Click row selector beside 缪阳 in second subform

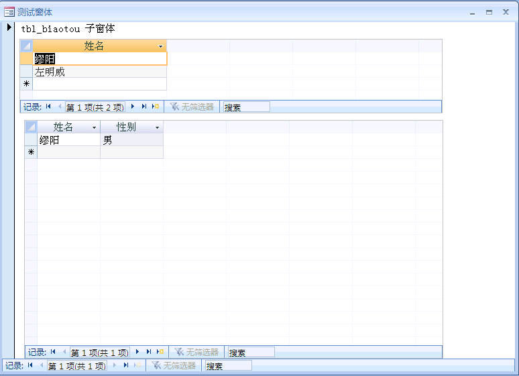(x=31, y=139)
